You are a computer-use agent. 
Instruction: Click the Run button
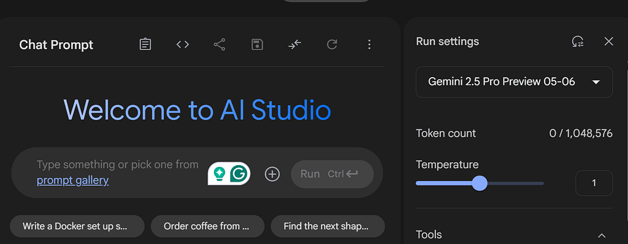coord(332,174)
